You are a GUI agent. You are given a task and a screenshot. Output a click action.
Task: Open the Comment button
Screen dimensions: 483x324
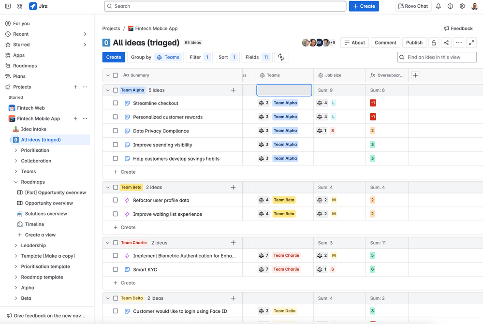385,43
